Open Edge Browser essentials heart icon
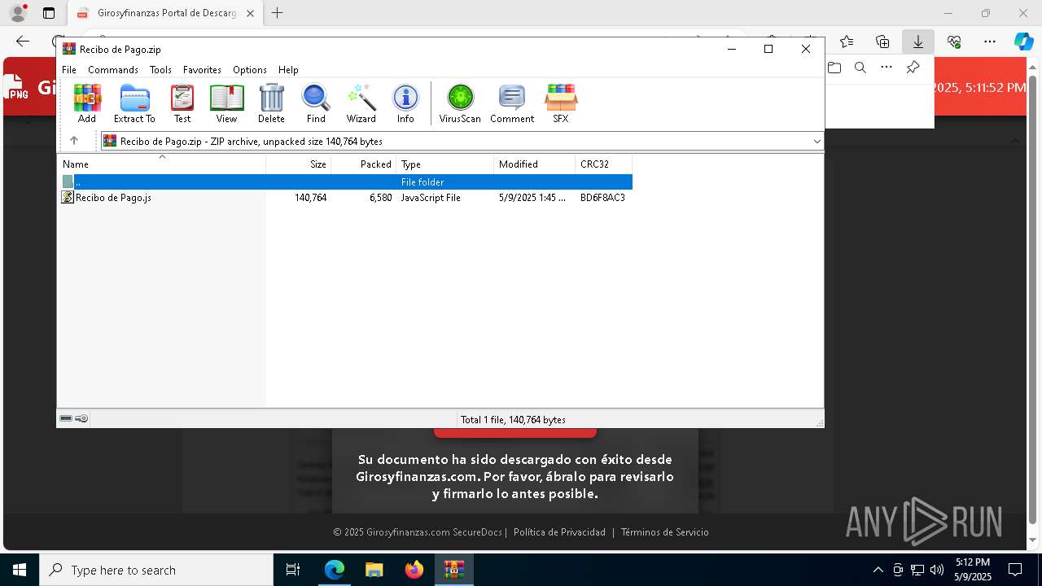This screenshot has width=1042, height=586. click(x=954, y=42)
